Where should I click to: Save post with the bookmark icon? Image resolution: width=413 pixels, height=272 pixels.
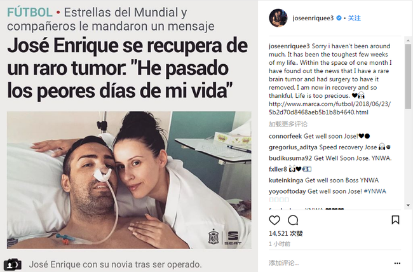(x=395, y=220)
